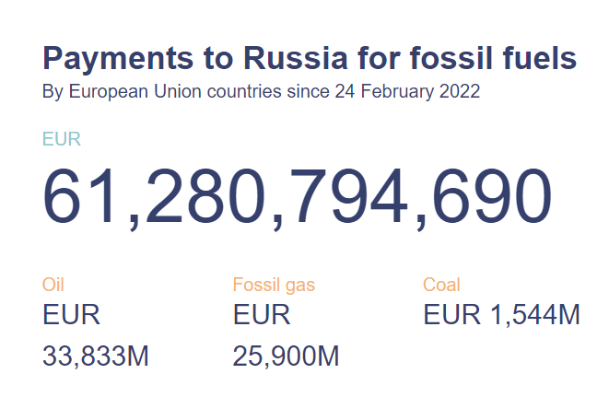Click "EUR" beneath the Fossil gas label
Screen dimensions: 609x397
pos(262,315)
